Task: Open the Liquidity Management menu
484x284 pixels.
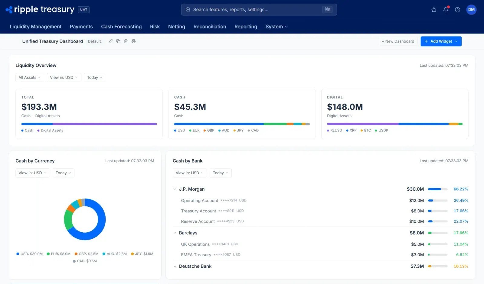Action: tap(36, 27)
